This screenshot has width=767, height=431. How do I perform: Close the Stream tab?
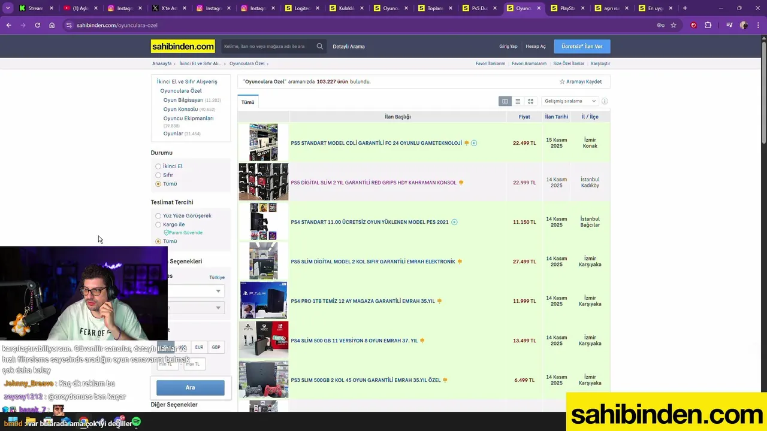tap(51, 8)
